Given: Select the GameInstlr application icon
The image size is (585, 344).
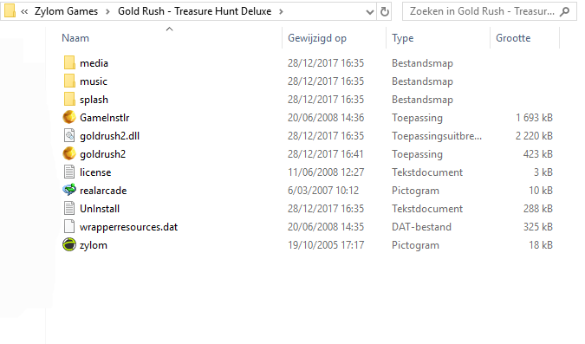Looking at the screenshot, I should [x=69, y=118].
